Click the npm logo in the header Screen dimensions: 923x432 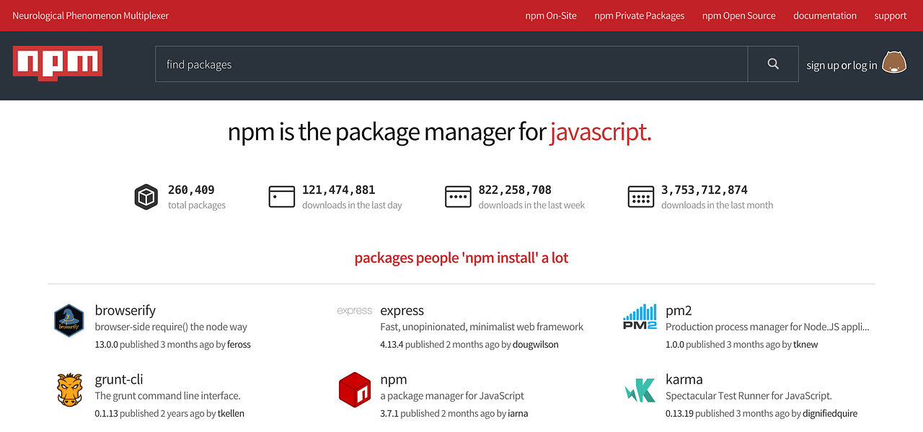point(57,63)
